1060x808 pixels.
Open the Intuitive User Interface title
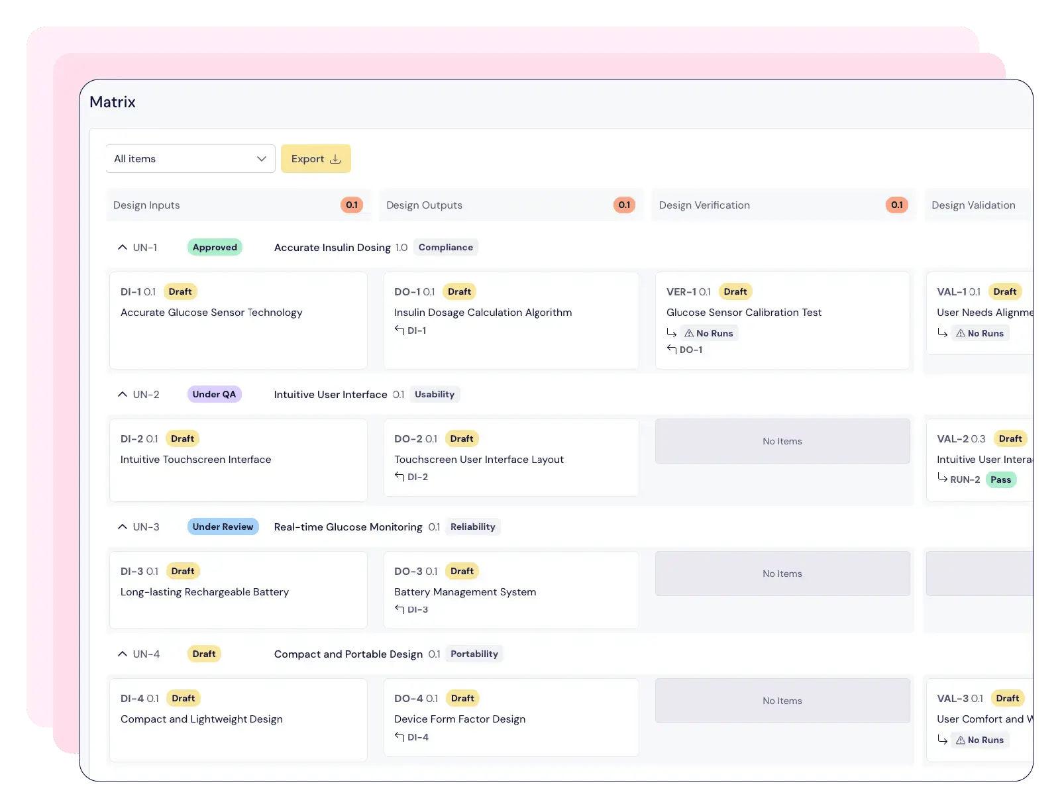click(331, 394)
